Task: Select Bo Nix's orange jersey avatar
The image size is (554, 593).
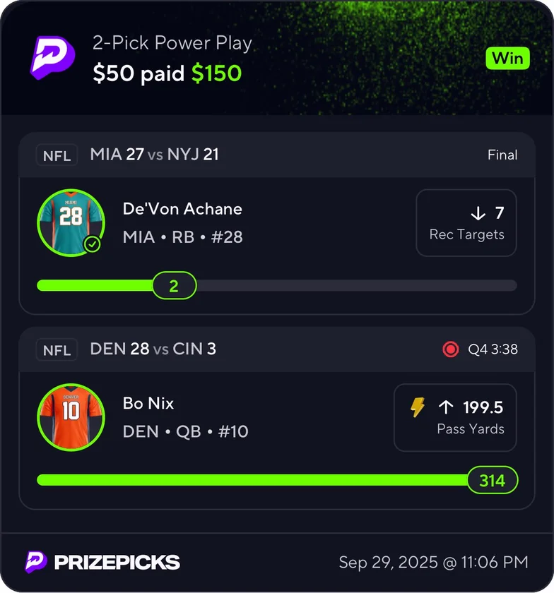Action: [x=71, y=417]
